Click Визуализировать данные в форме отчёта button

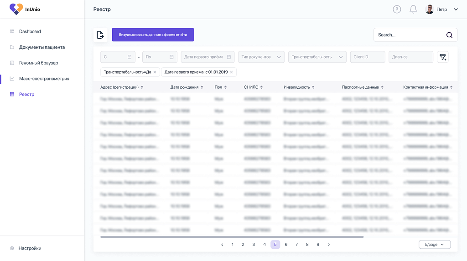coord(153,35)
